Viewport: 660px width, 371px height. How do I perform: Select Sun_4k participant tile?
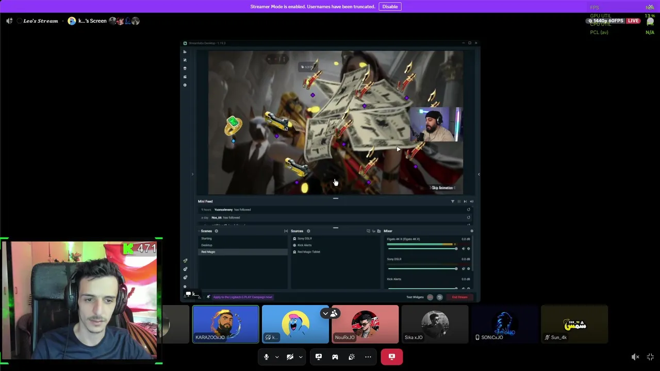click(574, 324)
